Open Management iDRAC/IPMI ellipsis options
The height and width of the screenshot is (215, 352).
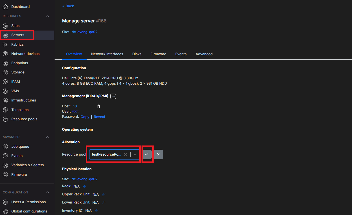(x=113, y=96)
